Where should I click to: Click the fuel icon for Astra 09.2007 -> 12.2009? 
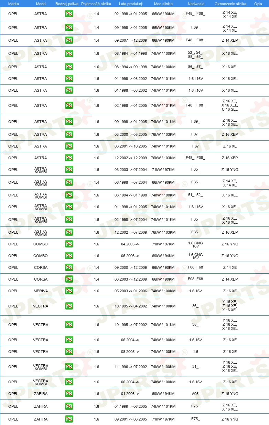point(69,40)
